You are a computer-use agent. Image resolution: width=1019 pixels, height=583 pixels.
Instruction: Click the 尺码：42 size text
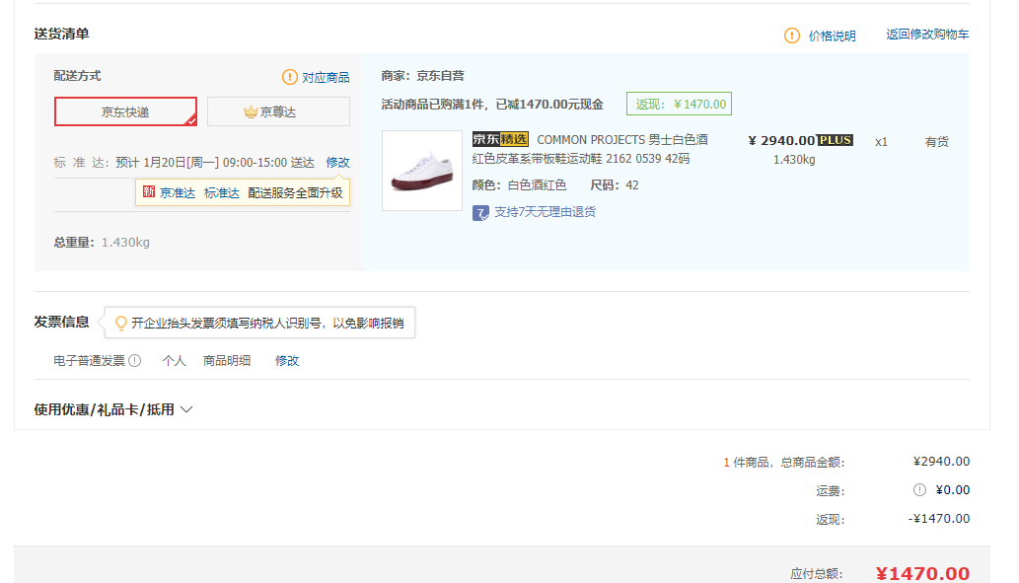(615, 185)
